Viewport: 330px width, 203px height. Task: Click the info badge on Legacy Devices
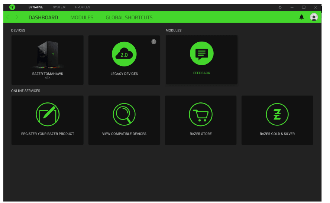coord(154,42)
